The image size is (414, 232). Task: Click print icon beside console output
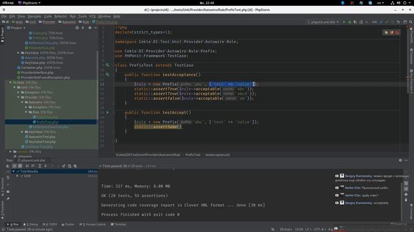tap(406, 195)
